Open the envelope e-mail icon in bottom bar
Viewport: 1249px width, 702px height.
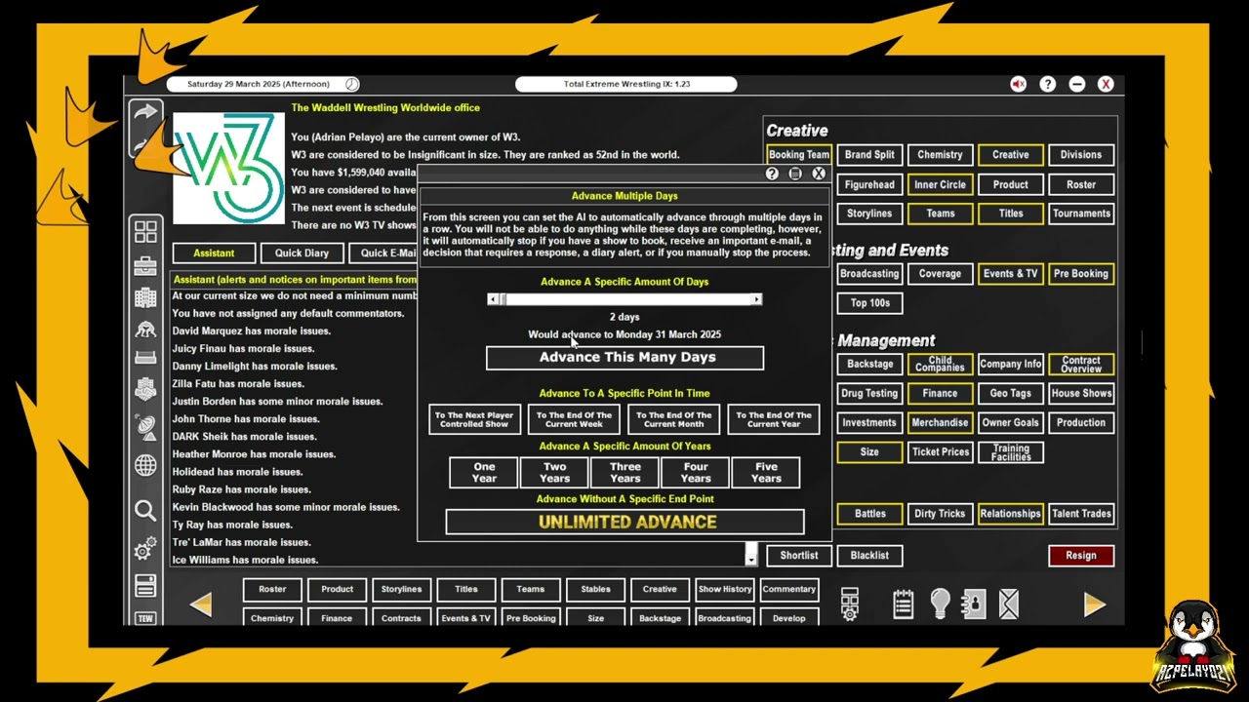(1009, 604)
